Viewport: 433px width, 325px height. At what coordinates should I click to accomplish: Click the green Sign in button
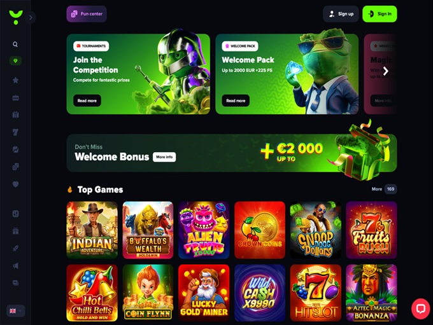click(x=380, y=14)
